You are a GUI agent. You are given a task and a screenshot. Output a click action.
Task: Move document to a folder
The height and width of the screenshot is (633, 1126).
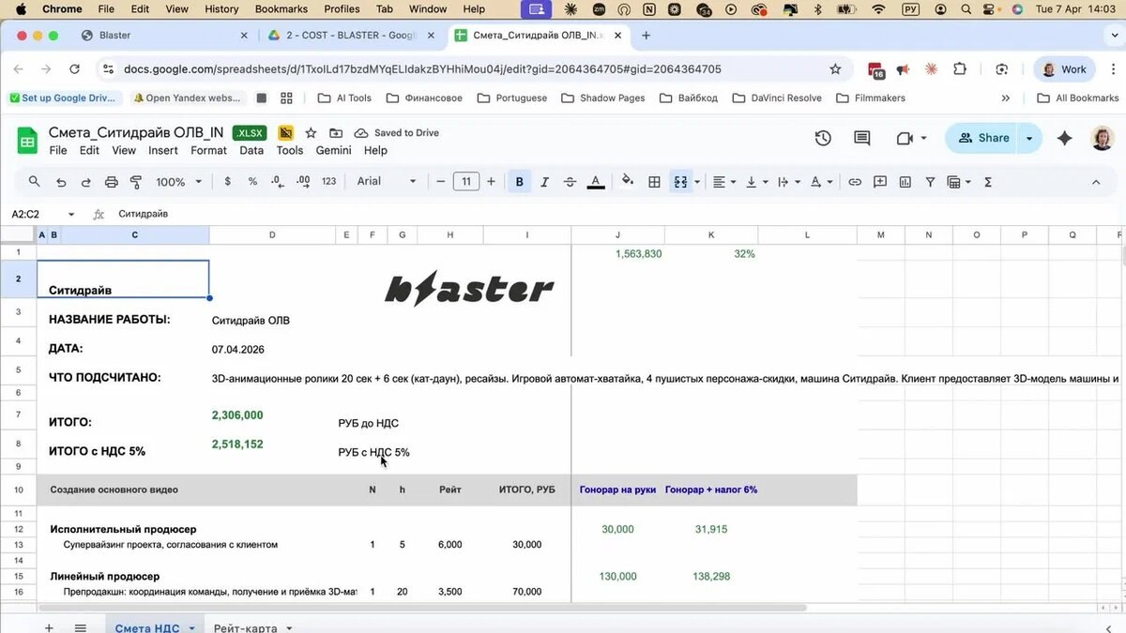[336, 133]
